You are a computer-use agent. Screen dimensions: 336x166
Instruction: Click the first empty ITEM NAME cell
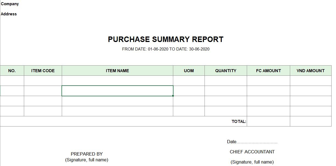117,81
